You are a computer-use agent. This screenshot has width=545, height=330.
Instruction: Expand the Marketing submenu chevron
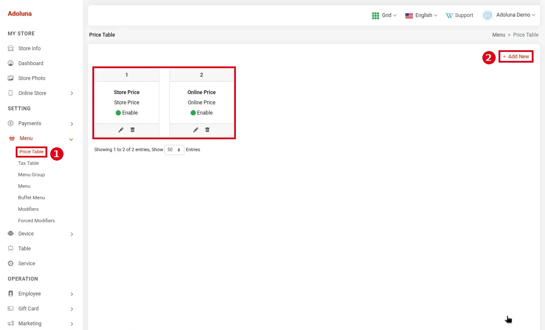pyautogui.click(x=72, y=324)
